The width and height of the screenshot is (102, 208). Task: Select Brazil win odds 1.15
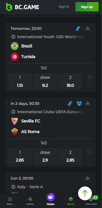coord(20,81)
